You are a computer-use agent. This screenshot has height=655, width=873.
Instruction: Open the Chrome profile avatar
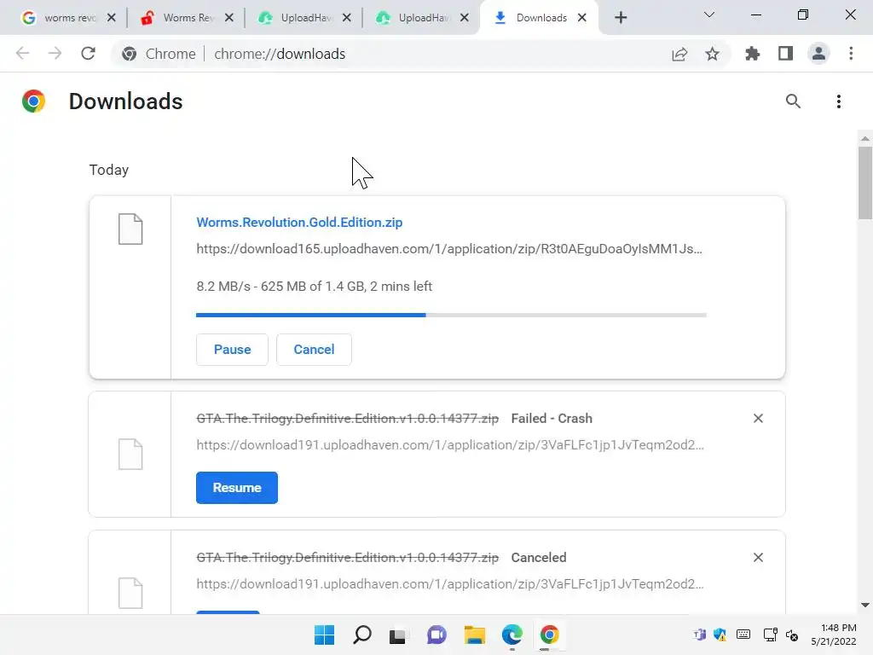pos(818,54)
